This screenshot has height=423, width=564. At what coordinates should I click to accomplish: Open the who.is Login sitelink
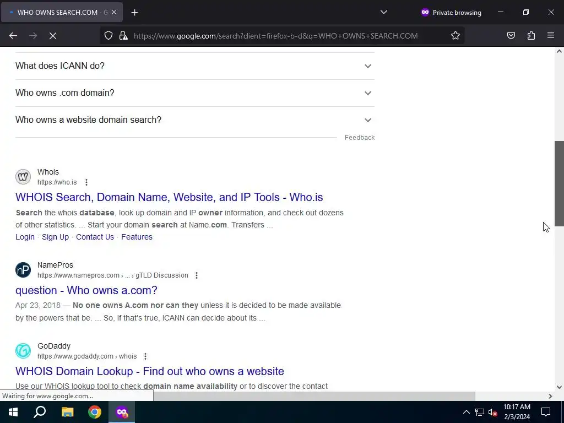25,237
